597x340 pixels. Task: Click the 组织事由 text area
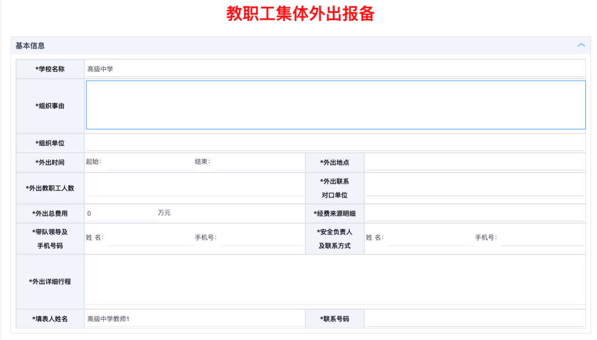tap(335, 105)
